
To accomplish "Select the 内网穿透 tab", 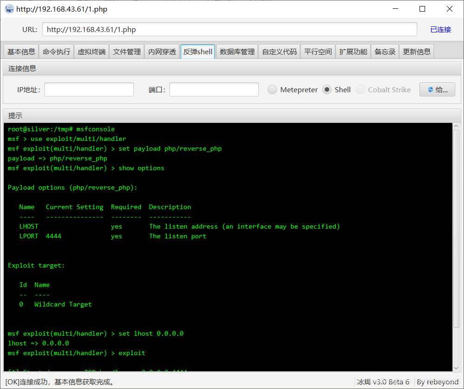I will click(x=162, y=51).
